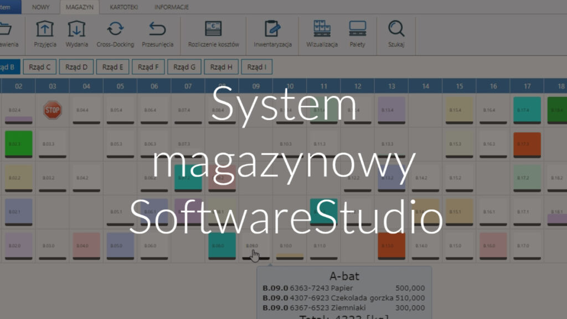Click the Szukaj search magnifier
This screenshot has width=567, height=319.
(396, 34)
